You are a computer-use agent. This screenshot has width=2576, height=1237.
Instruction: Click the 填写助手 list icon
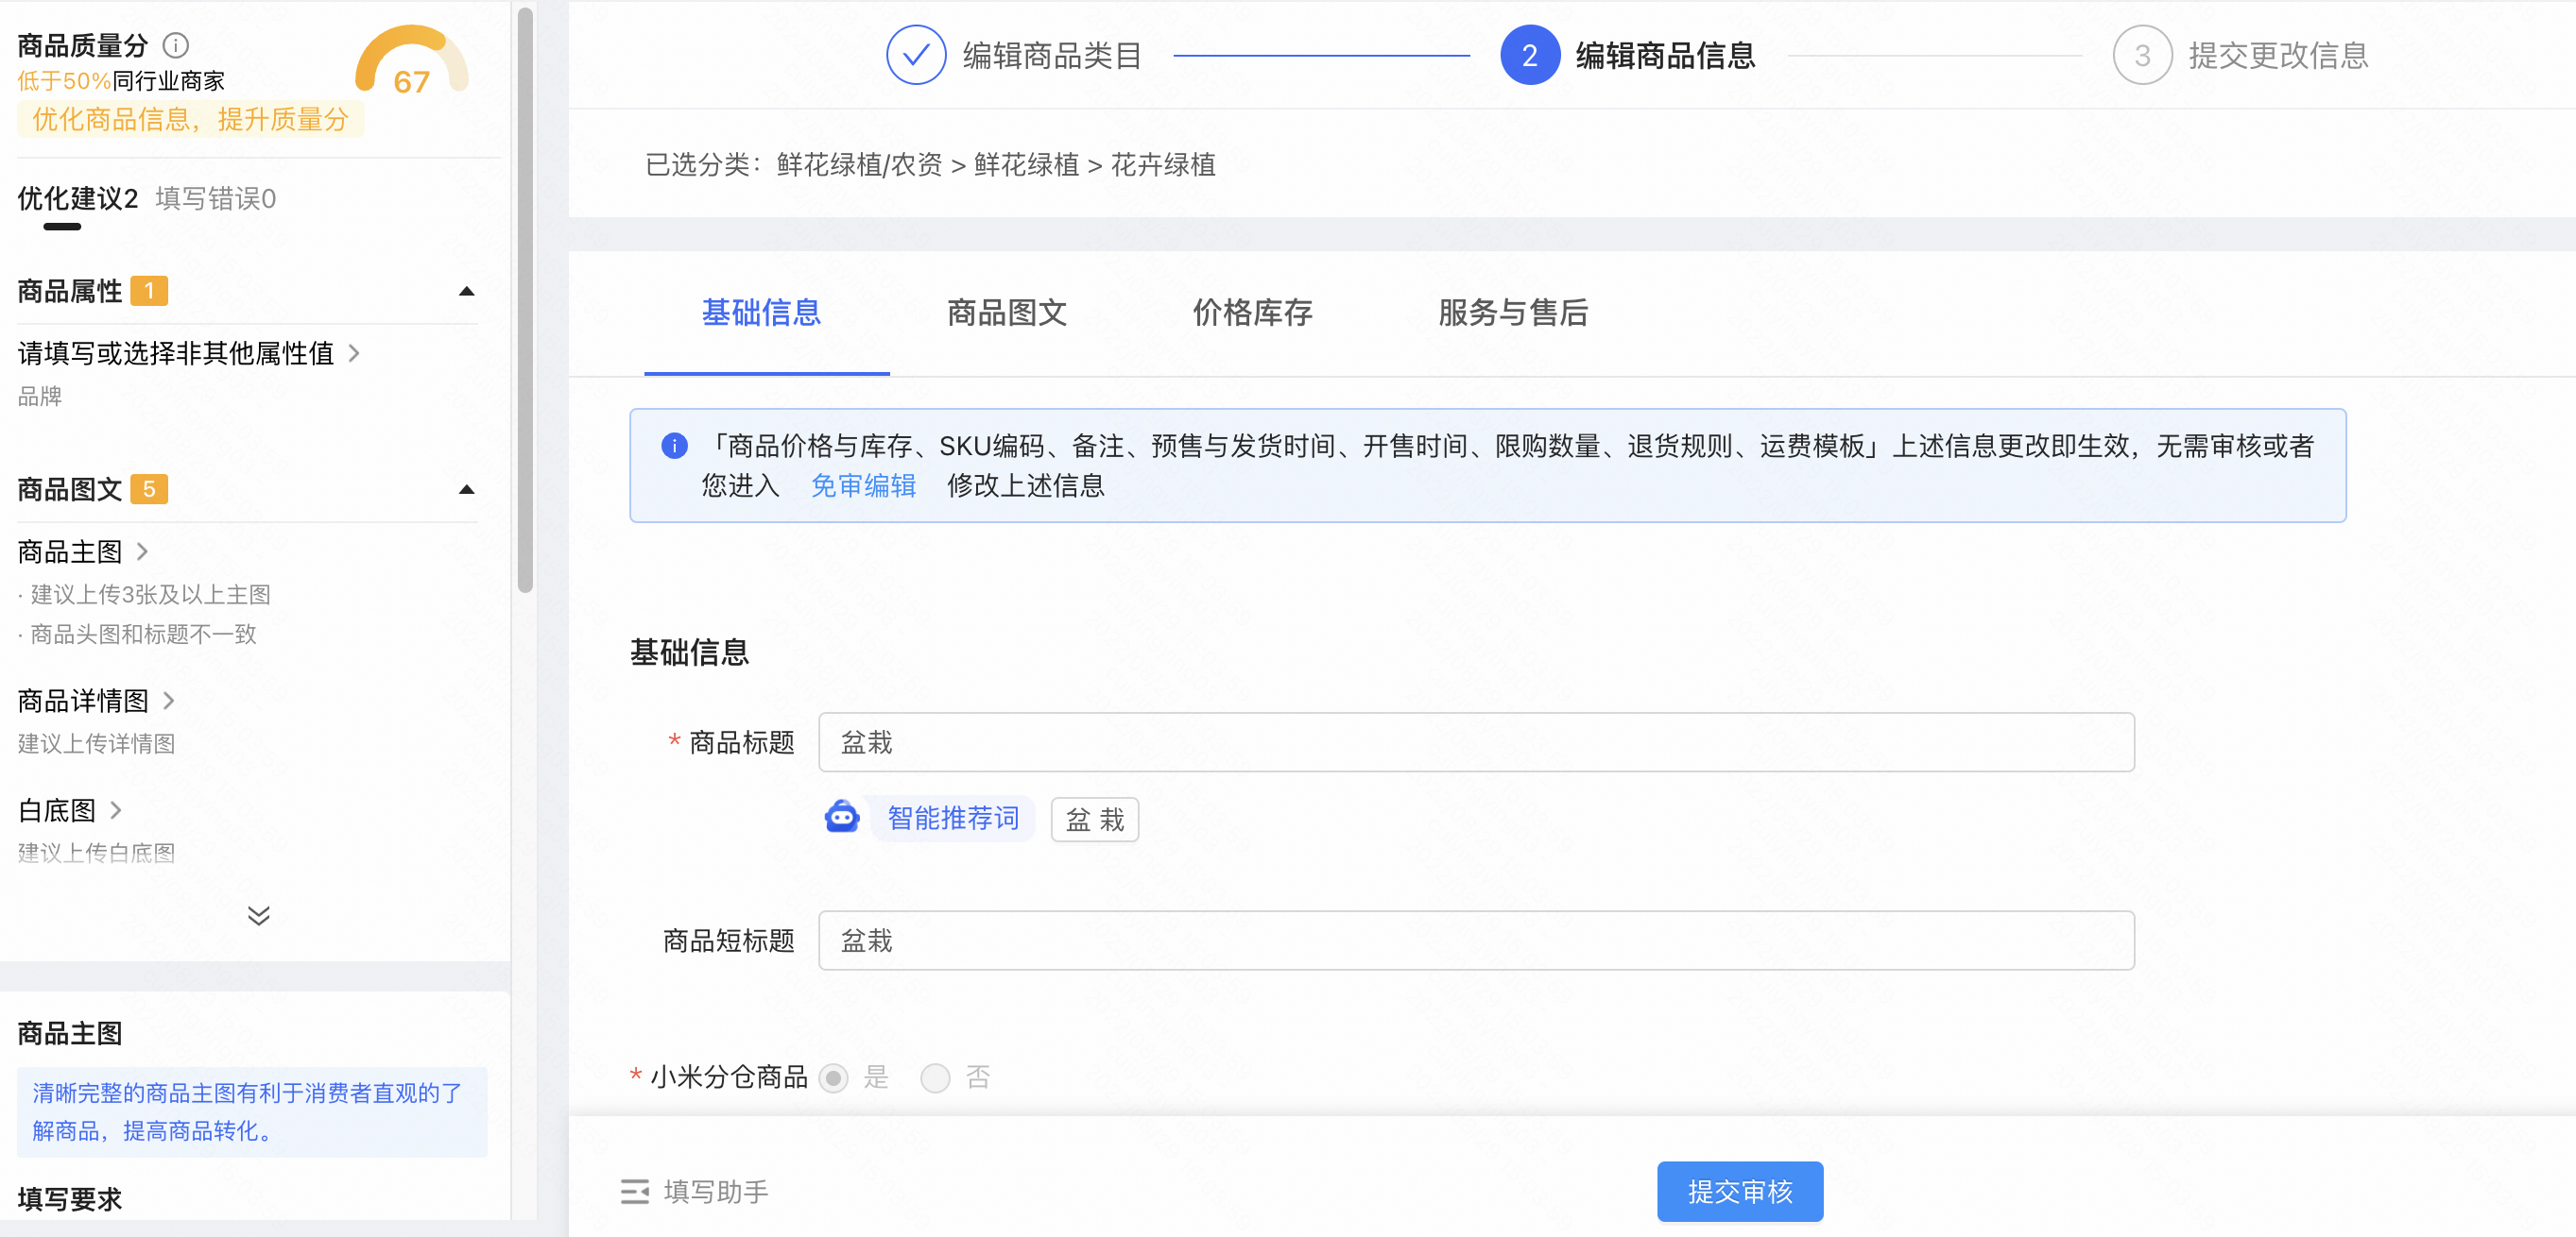point(635,1191)
